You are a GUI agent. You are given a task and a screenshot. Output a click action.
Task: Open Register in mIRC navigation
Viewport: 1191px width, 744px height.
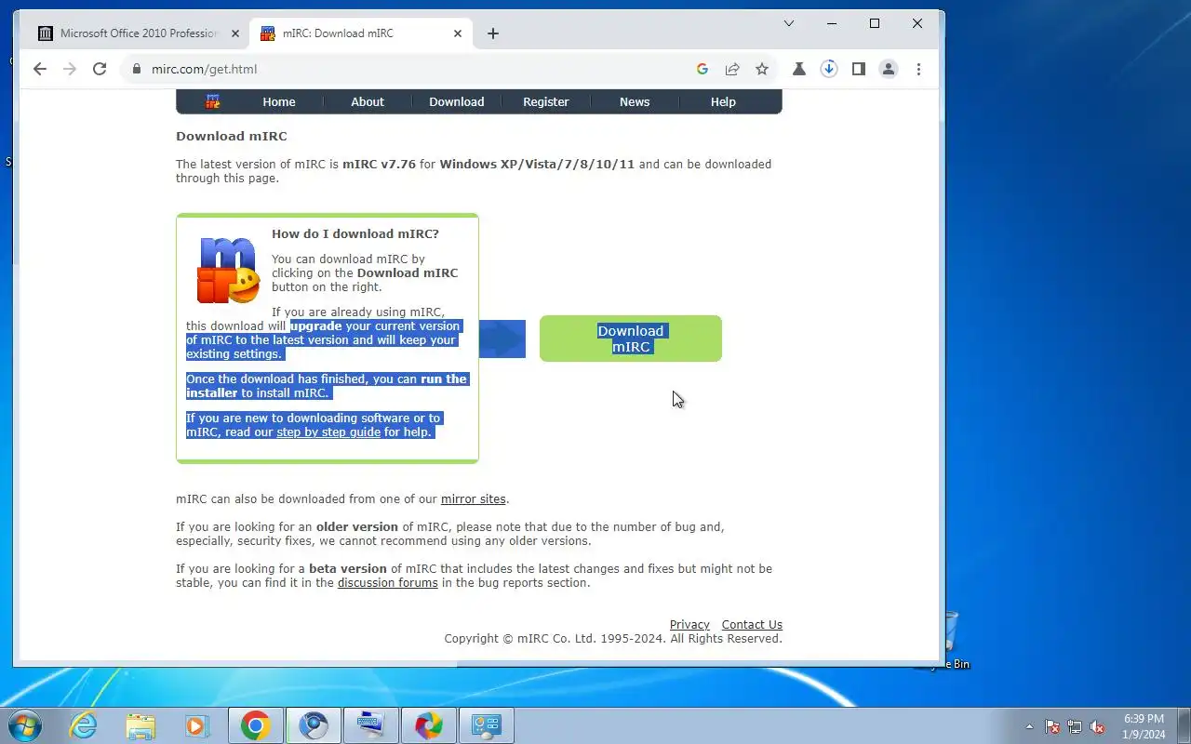546,102
